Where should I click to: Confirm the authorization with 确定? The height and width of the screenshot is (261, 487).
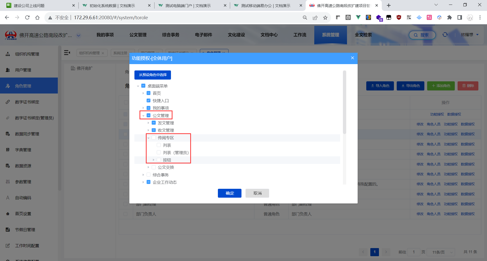click(x=230, y=193)
